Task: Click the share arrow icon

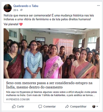Action: [x=67, y=107]
